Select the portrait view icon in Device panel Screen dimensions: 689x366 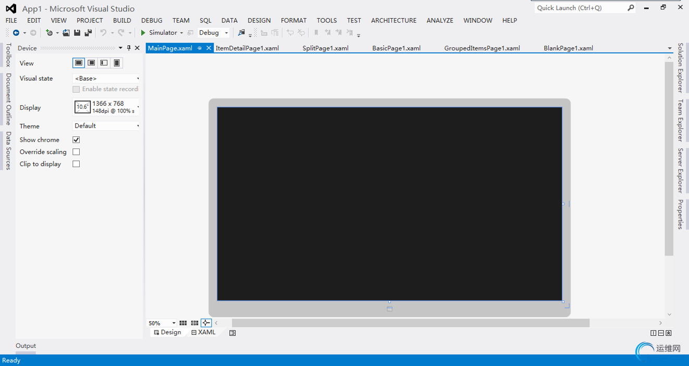(x=117, y=63)
